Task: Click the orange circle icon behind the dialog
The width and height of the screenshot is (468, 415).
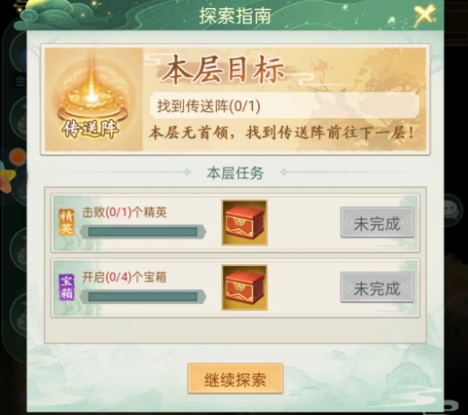Action: [x=17, y=156]
